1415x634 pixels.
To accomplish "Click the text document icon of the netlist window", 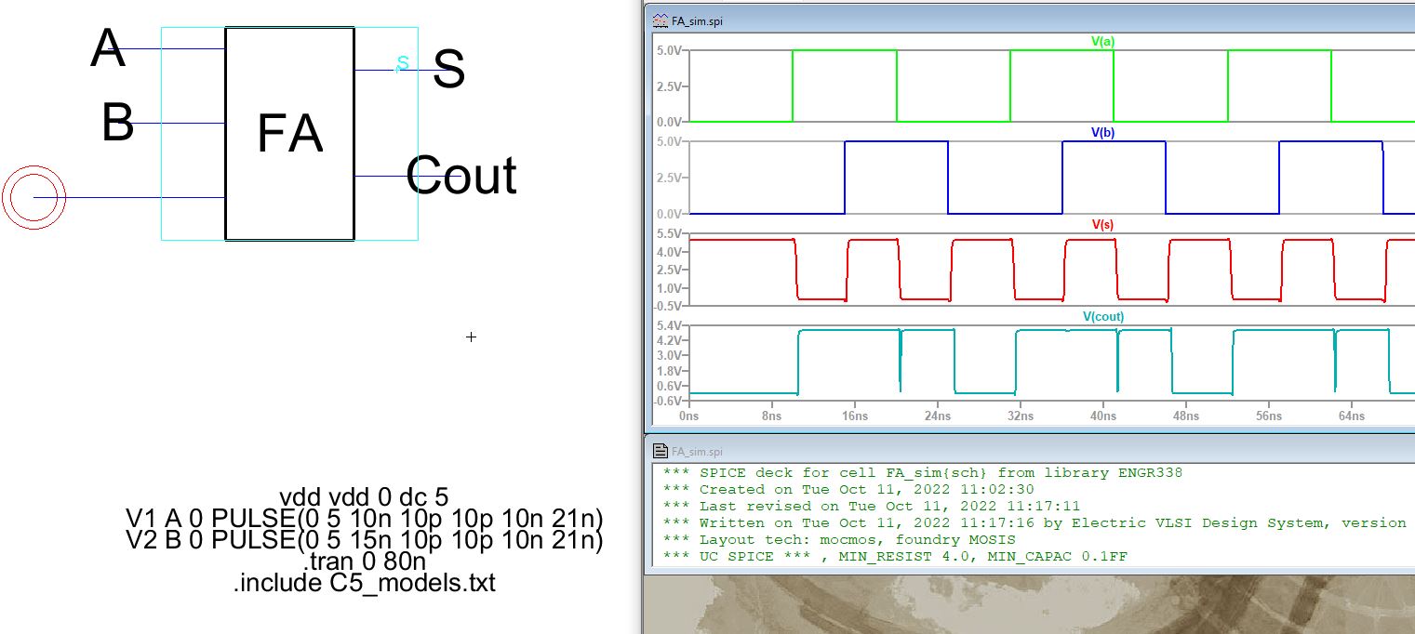I will coord(660,451).
